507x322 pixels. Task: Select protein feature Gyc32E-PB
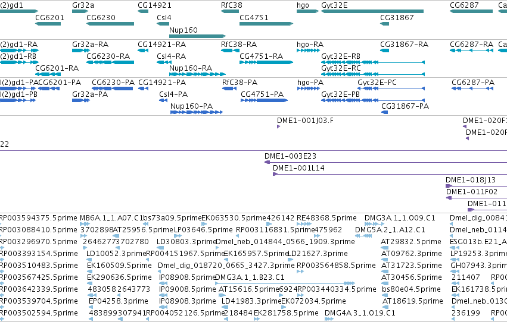pyautogui.click(x=373, y=100)
